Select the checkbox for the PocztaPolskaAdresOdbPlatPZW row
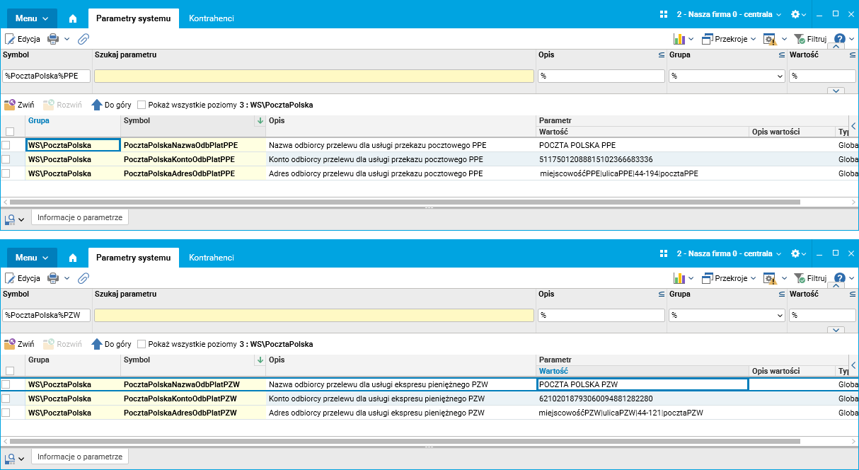 point(6,413)
